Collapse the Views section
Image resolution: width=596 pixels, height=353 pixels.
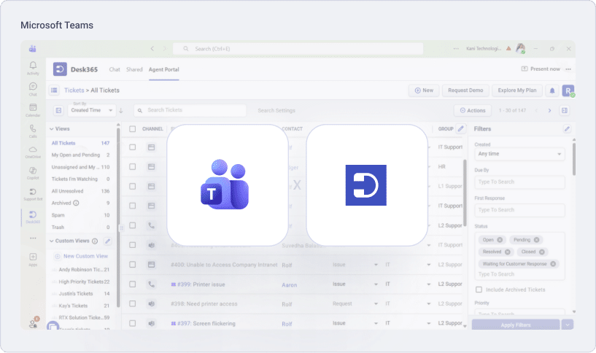click(51, 129)
